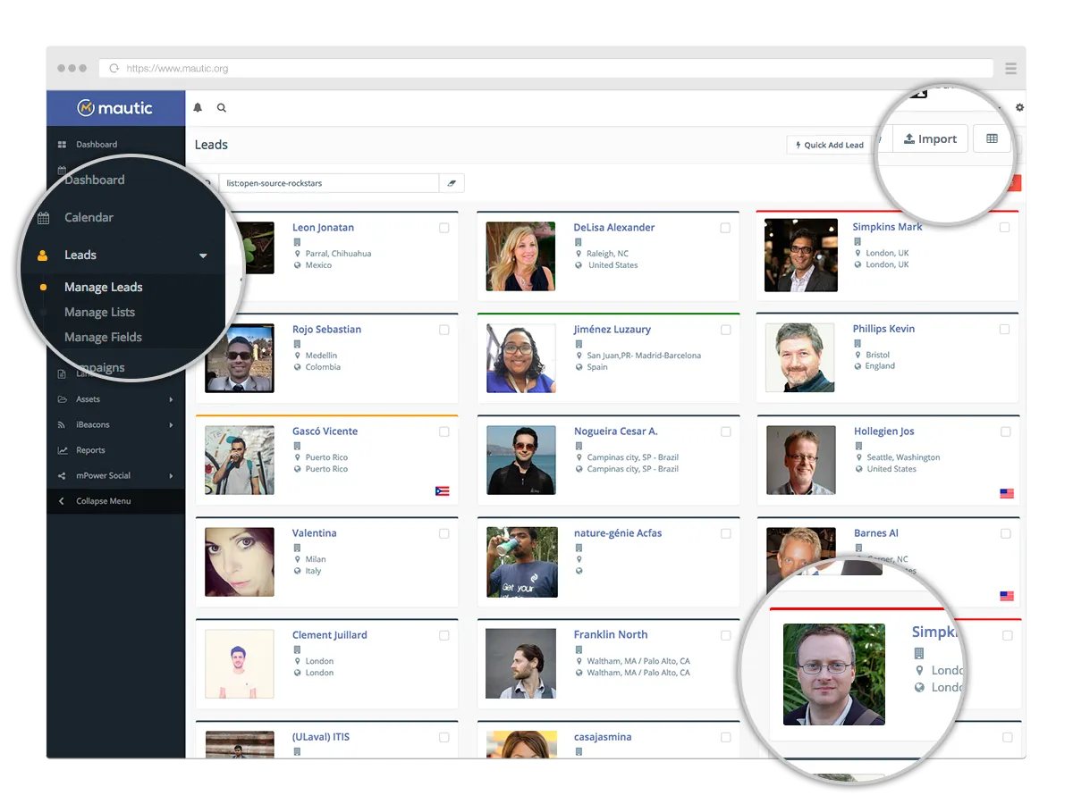
Task: Open the settings gear icon
Action: 1019,108
